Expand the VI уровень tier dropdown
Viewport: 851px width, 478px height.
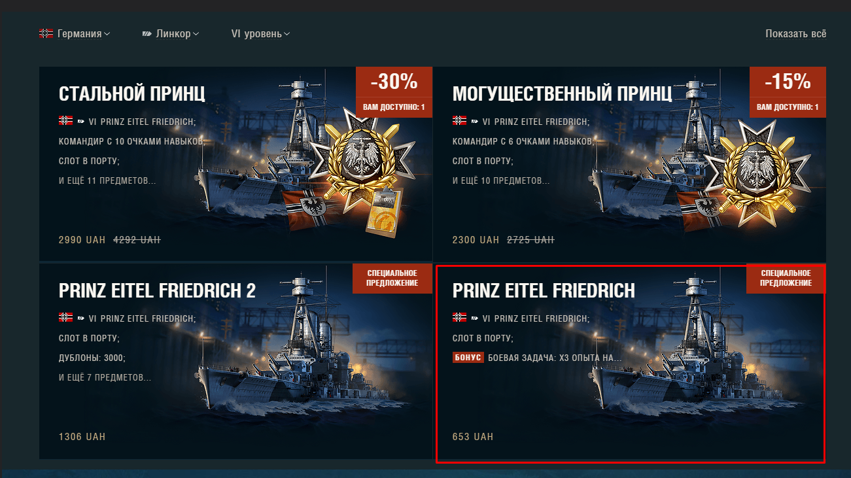tap(260, 33)
